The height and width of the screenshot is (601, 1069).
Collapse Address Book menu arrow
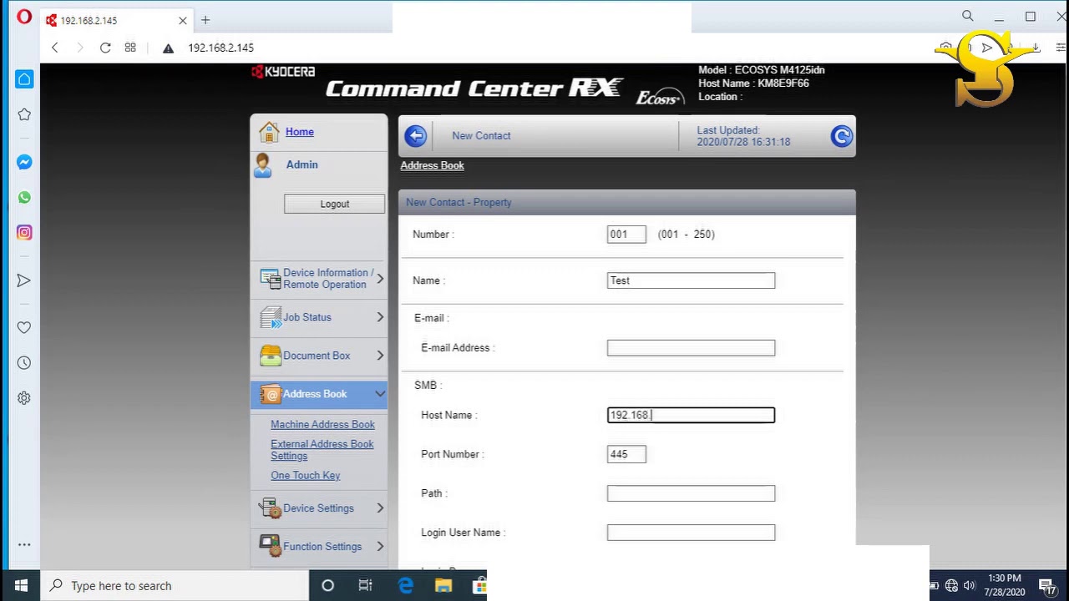(380, 394)
